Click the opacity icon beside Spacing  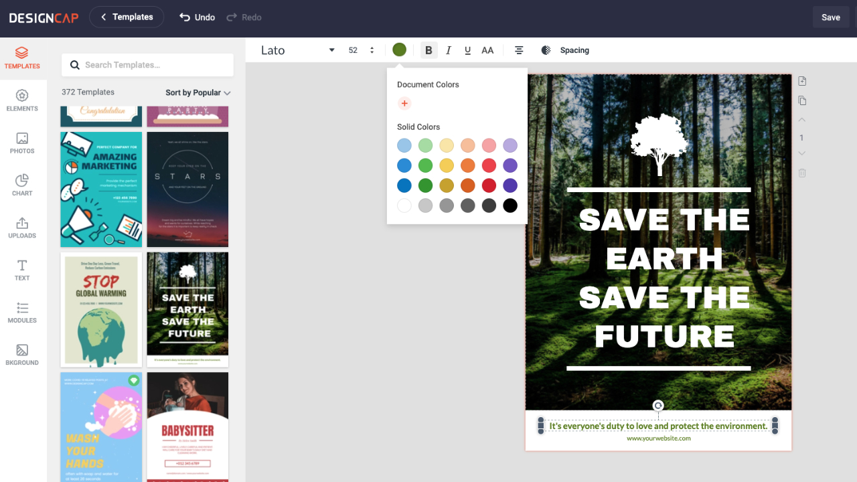(x=546, y=50)
